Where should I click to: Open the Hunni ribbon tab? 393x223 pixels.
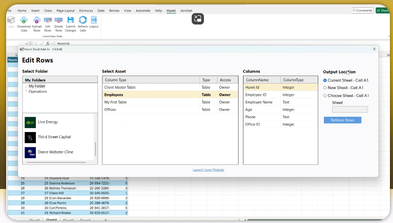[171, 10]
